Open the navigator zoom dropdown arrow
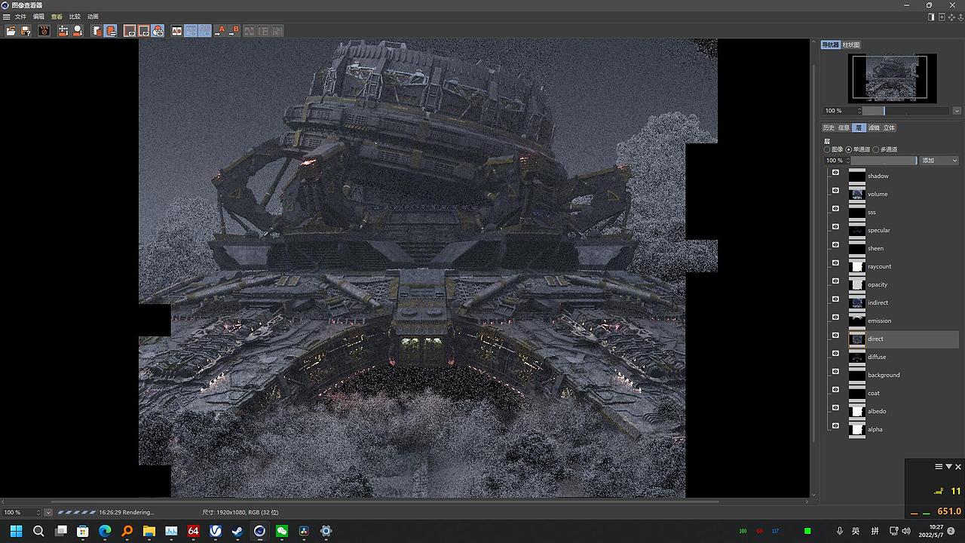 point(957,111)
